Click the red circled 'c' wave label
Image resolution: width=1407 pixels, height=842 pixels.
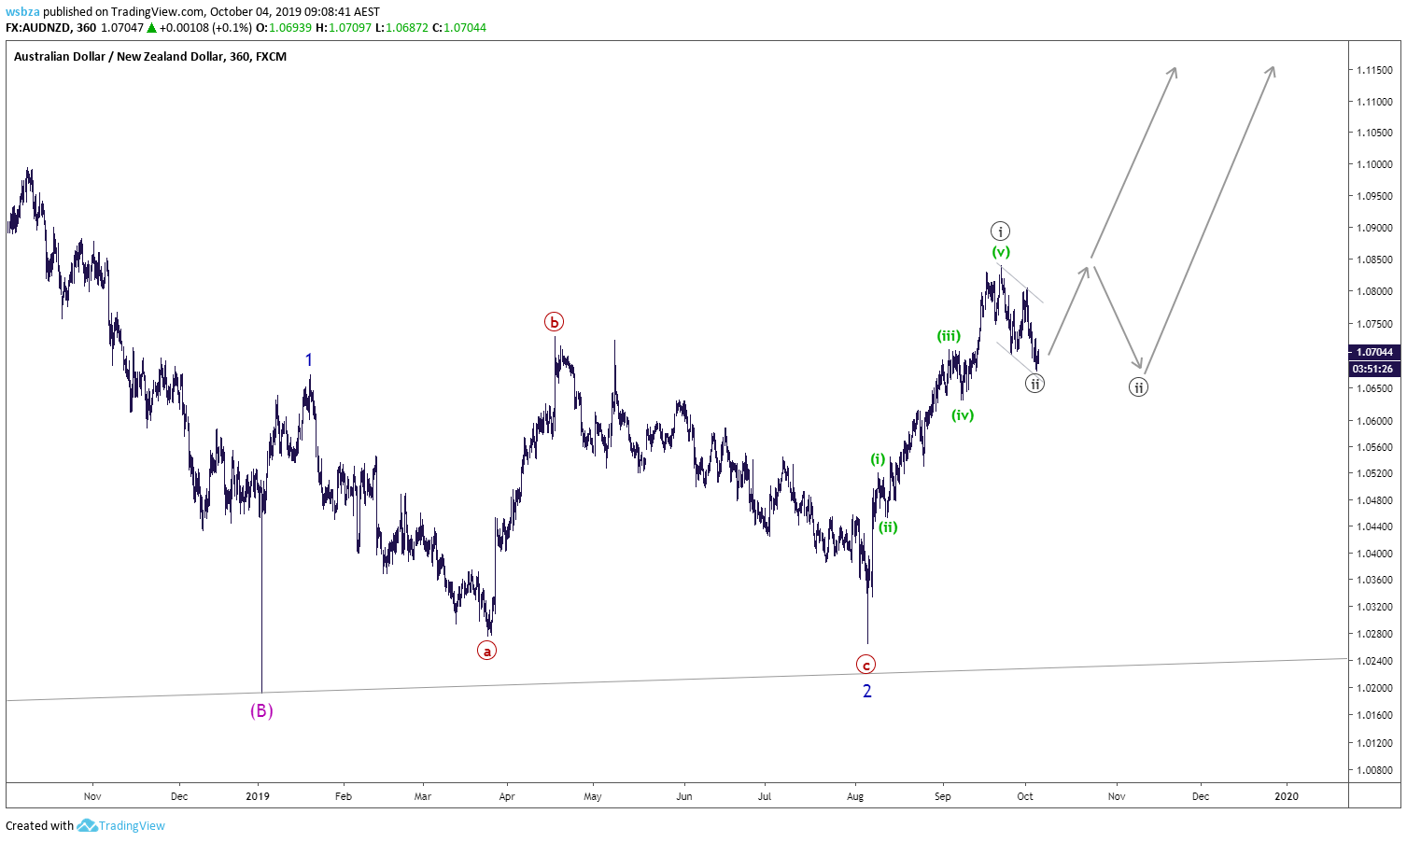pos(866,665)
